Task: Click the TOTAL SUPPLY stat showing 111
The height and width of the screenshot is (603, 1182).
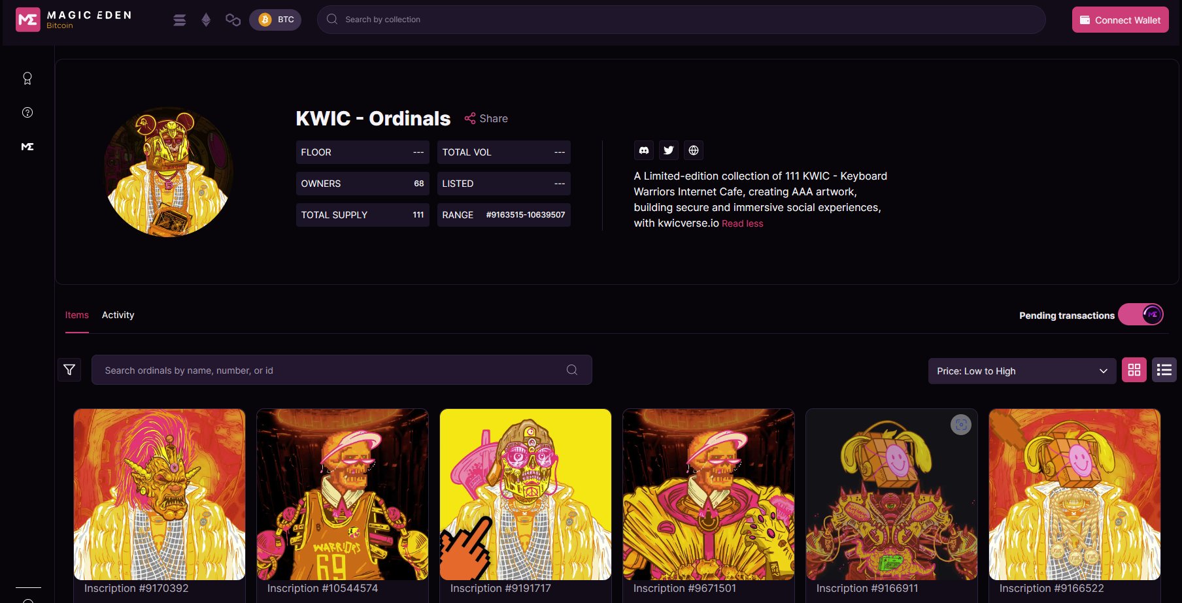Action: coord(363,215)
